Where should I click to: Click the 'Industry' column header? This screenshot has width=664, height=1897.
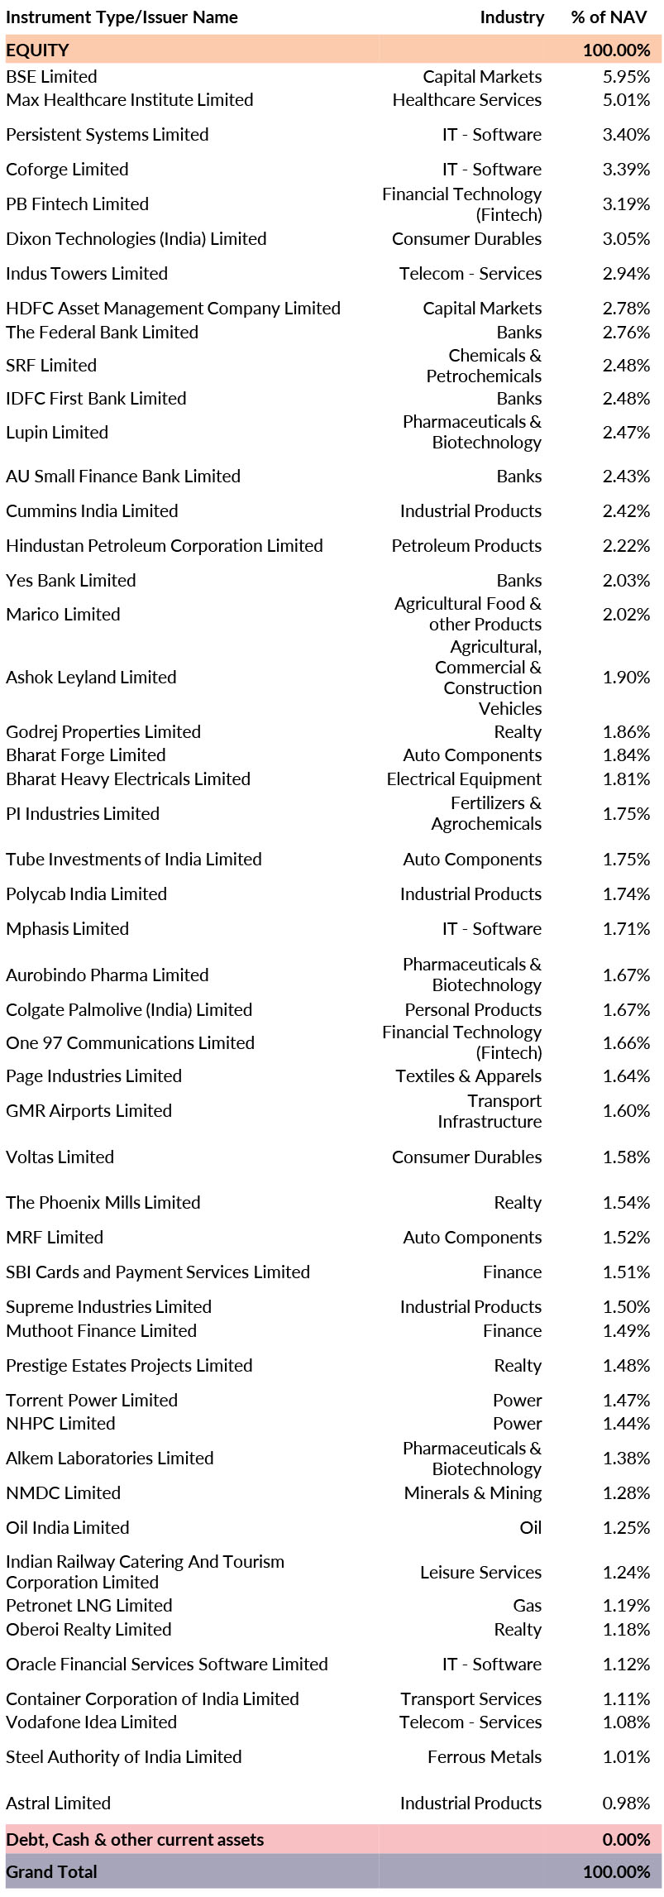point(512,17)
